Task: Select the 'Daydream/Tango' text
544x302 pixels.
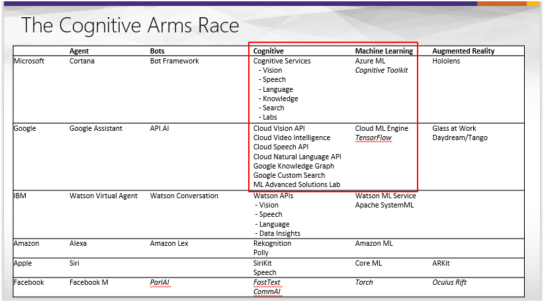Action: pyautogui.click(x=460, y=138)
